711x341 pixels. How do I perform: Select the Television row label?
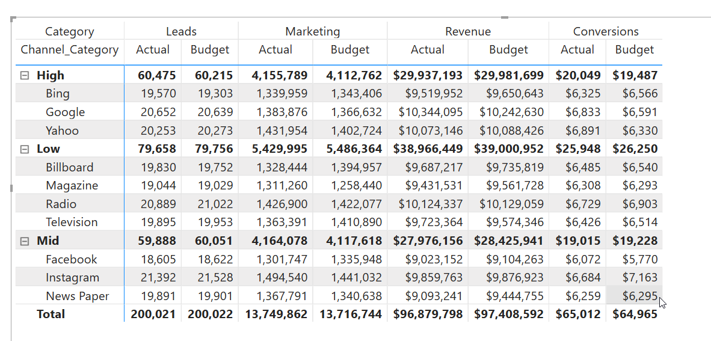(72, 222)
